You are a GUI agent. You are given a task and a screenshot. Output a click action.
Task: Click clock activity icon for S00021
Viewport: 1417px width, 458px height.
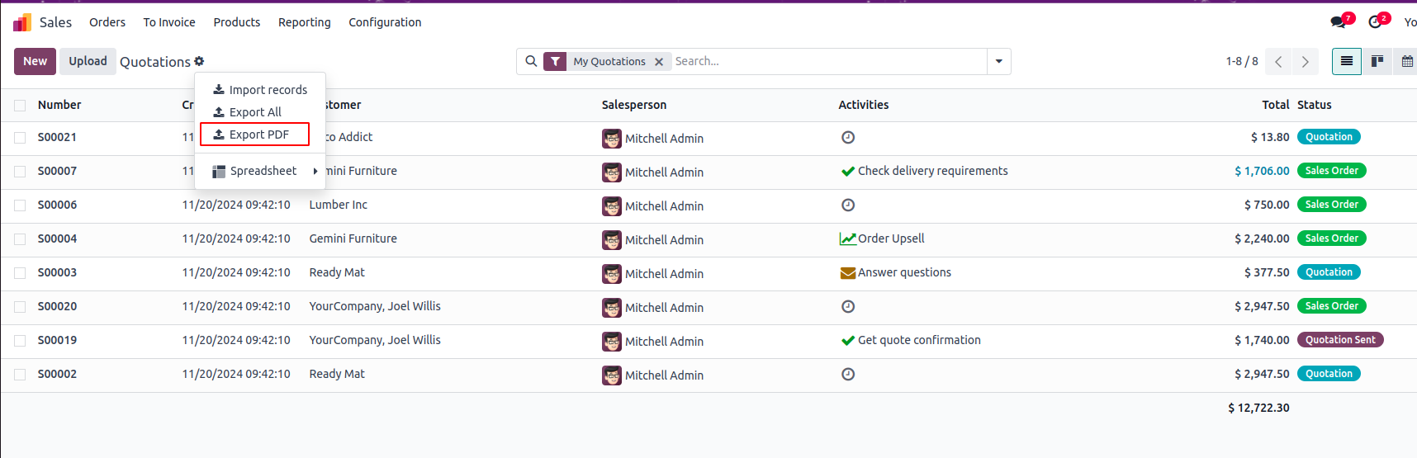(x=848, y=138)
